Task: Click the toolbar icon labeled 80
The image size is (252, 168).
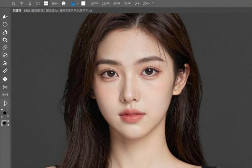Action: 127,3
